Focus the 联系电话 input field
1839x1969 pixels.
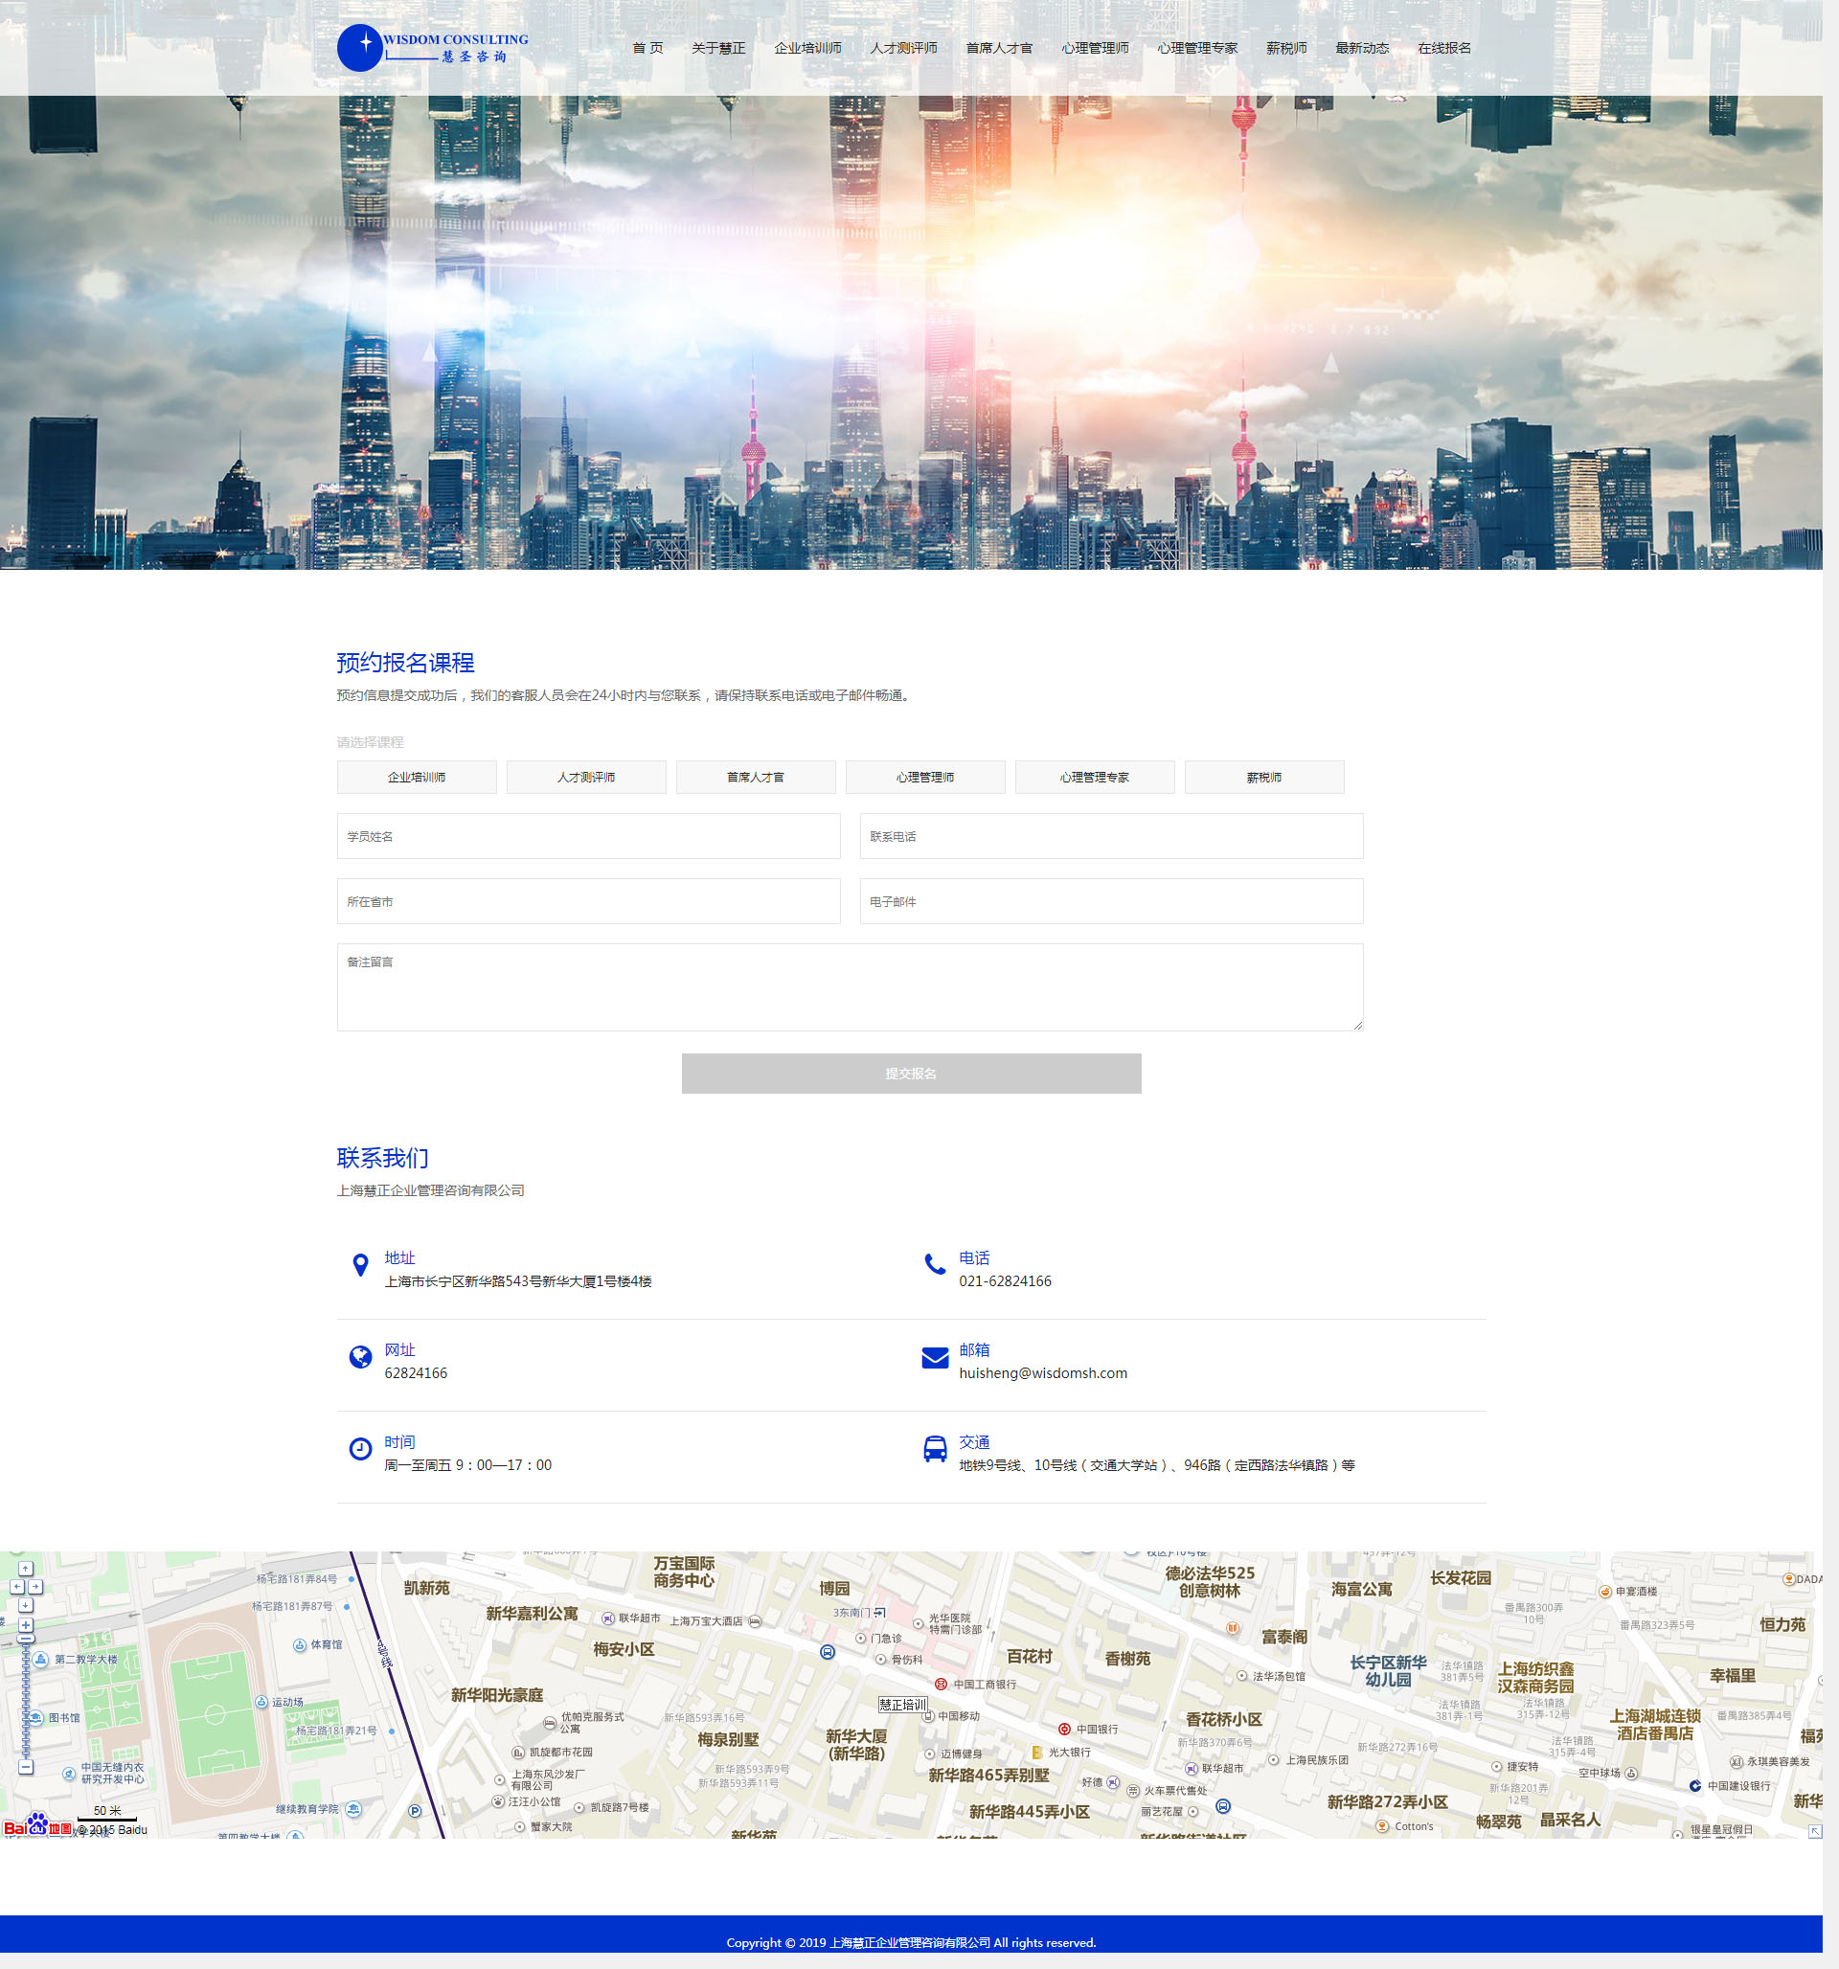coord(1111,836)
